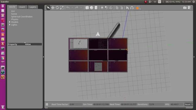Image resolution: width=196 pixels, height=110 pixels.
Task: Pause the simulation
Action: click(47, 104)
